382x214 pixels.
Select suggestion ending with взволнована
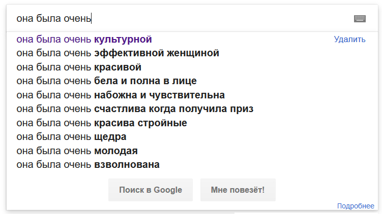click(x=88, y=165)
